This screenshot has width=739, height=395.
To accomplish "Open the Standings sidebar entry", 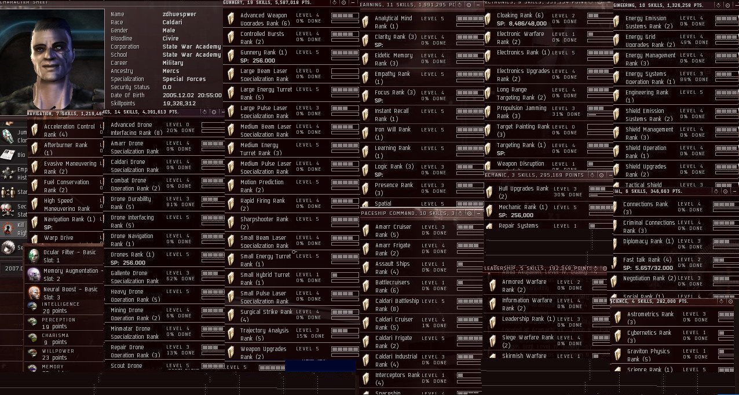I will pos(13,192).
